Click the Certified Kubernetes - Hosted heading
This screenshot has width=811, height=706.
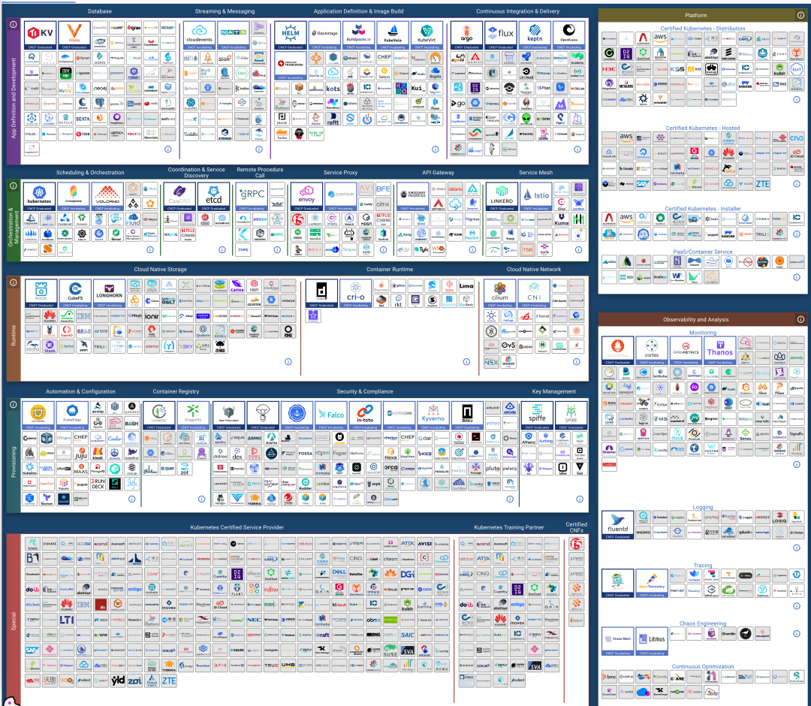702,128
